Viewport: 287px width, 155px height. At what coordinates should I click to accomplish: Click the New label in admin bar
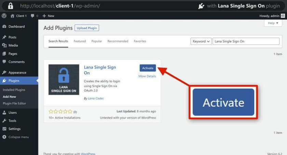click(x=51, y=16)
